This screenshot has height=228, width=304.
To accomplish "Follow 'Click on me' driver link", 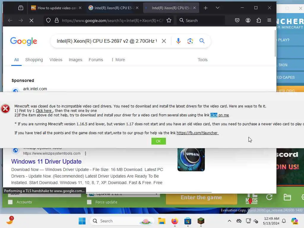I will (220, 115).
